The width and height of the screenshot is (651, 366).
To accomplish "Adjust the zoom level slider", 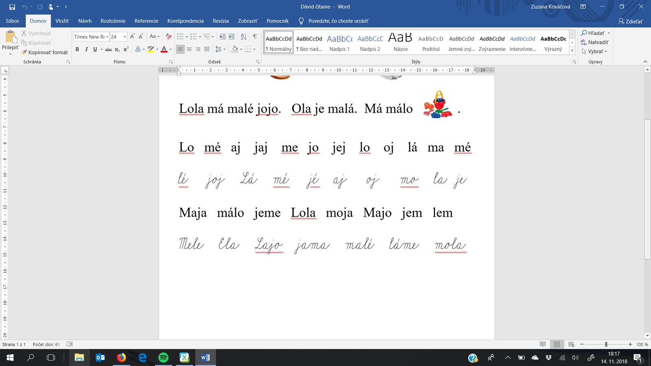I will coord(606,344).
